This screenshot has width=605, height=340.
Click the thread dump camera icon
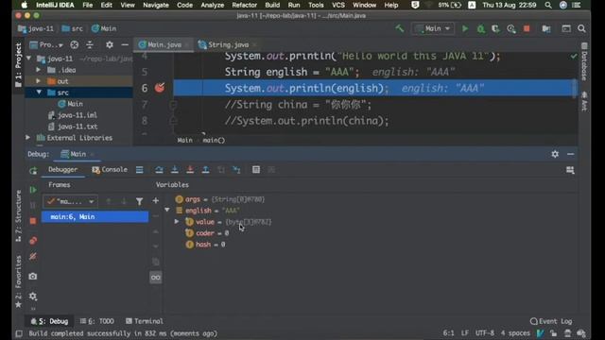(33, 276)
